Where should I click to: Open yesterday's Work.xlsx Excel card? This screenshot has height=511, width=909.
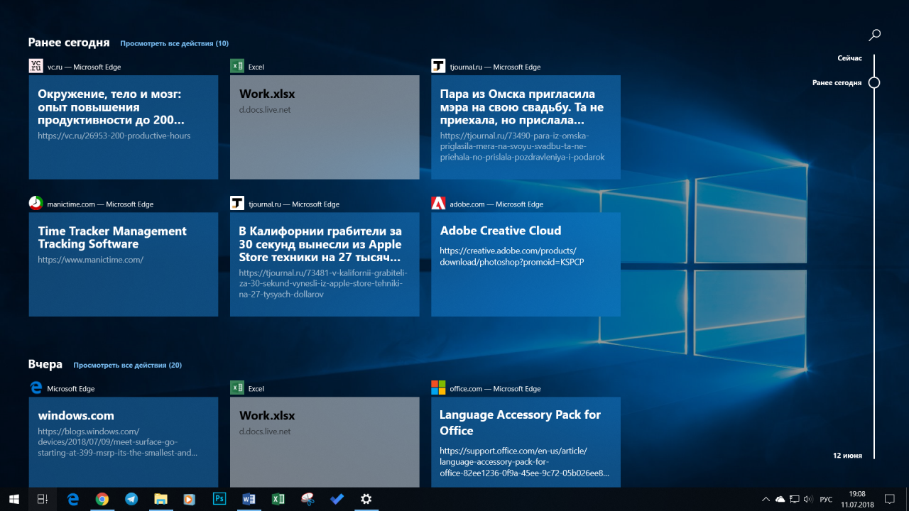point(325,441)
